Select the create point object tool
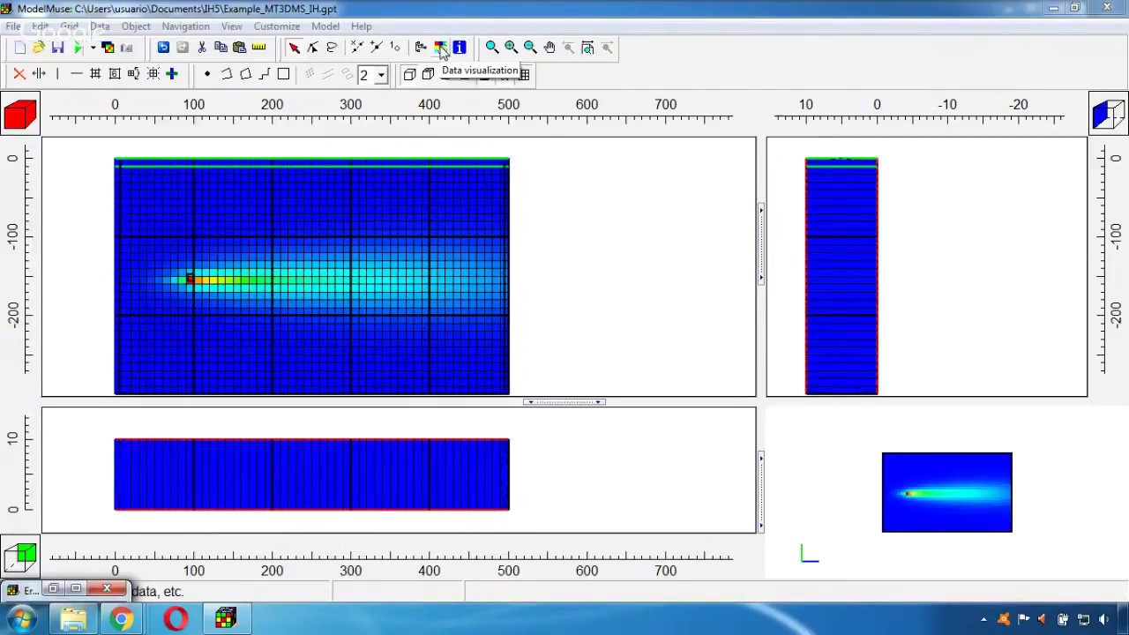The image size is (1129, 635). 207,74
